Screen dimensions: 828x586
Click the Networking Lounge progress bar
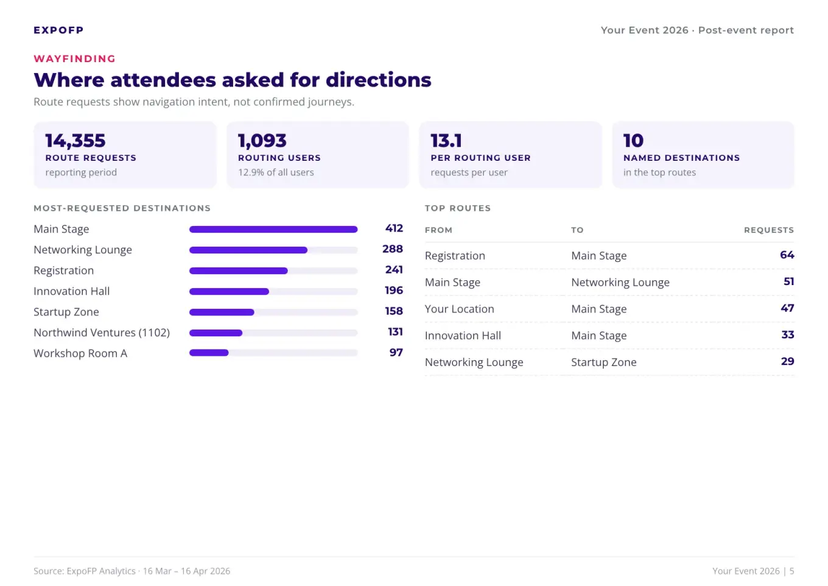(x=273, y=250)
